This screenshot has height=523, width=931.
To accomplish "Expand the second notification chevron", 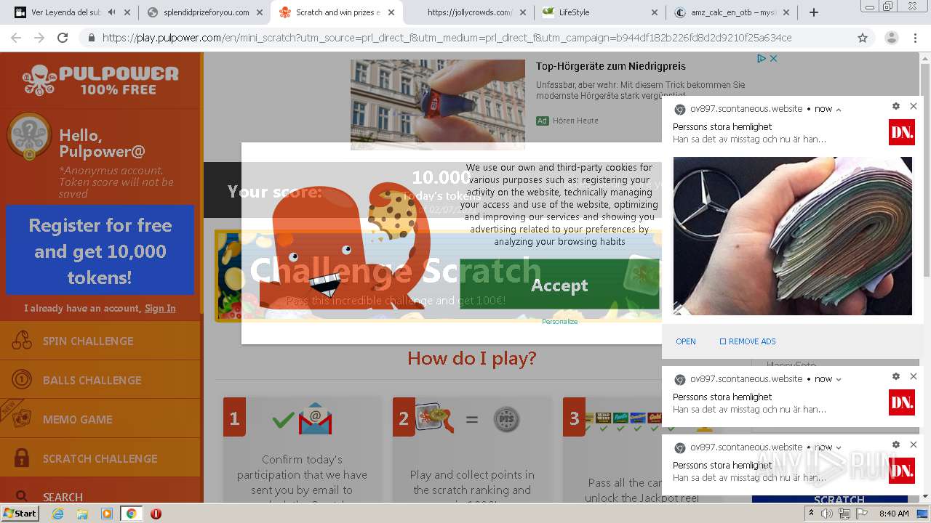I will pyautogui.click(x=839, y=379).
